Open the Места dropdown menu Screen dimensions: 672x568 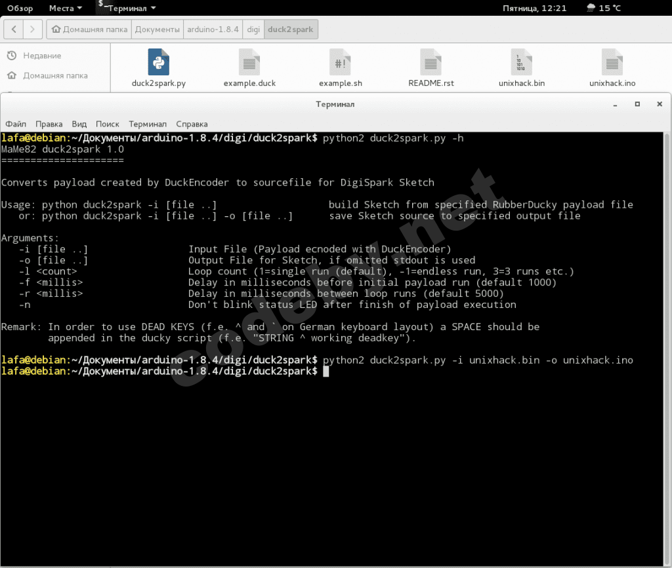[x=66, y=9]
